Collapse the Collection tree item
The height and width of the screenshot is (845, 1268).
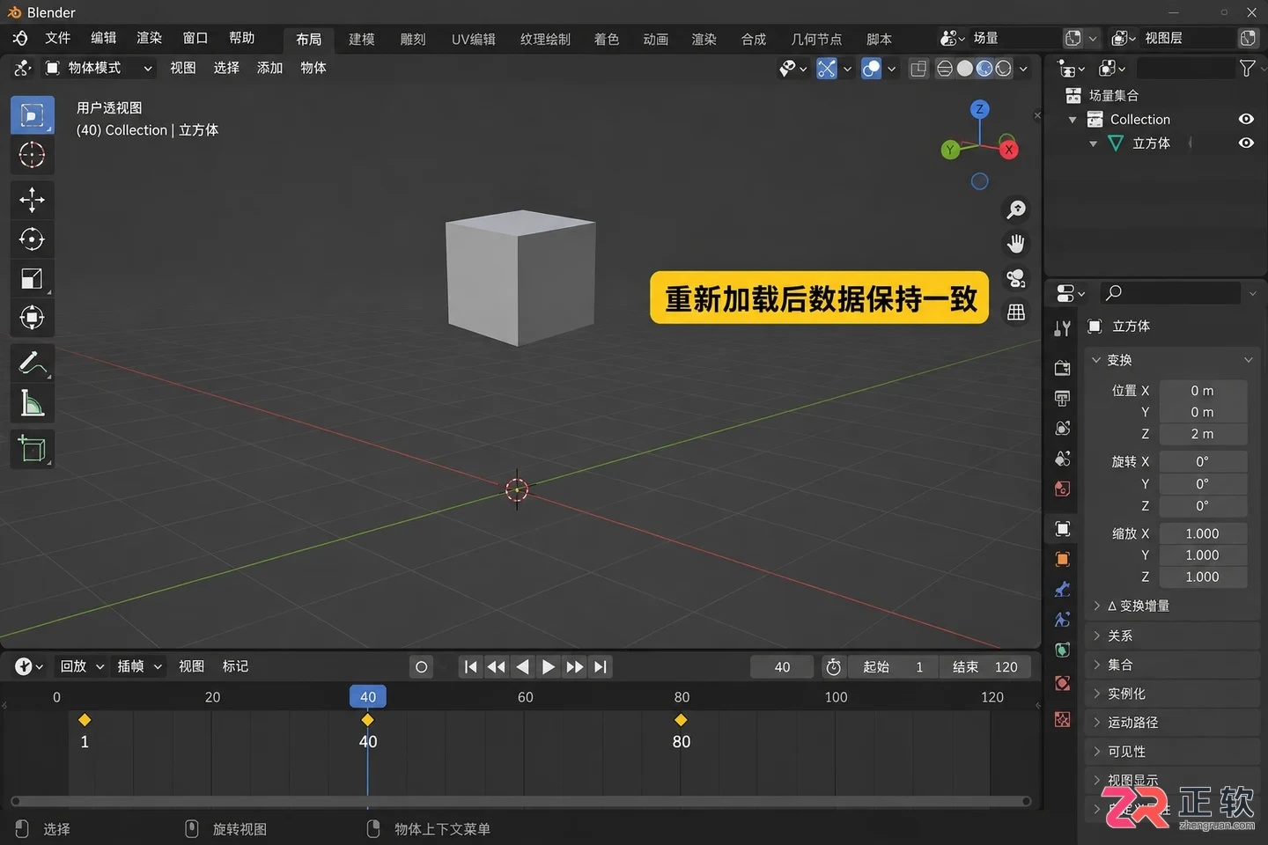(1073, 120)
